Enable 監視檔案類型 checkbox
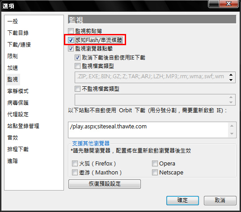Screen dimensions: 241x212 [x=77, y=66]
